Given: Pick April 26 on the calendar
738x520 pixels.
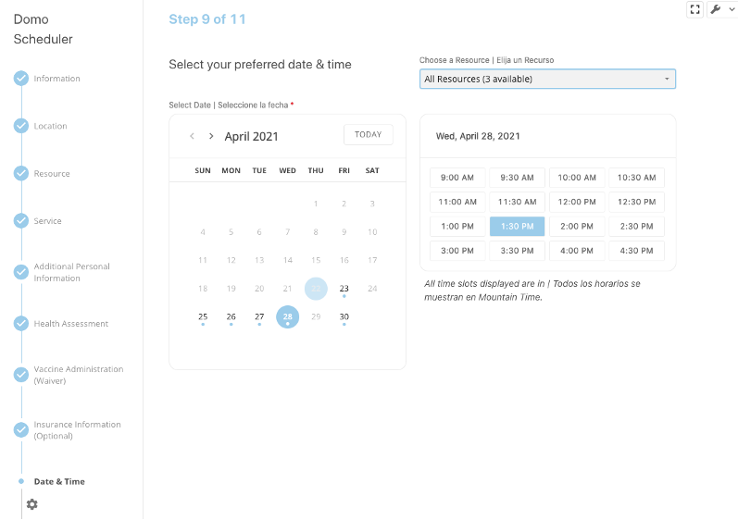Looking at the screenshot, I should pyautogui.click(x=231, y=316).
